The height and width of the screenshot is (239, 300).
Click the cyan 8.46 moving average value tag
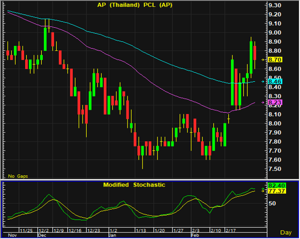(x=275, y=82)
